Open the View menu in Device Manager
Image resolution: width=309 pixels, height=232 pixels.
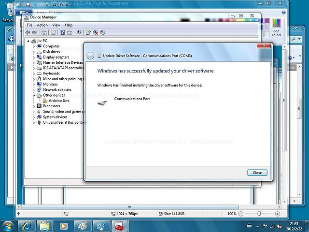click(56, 25)
